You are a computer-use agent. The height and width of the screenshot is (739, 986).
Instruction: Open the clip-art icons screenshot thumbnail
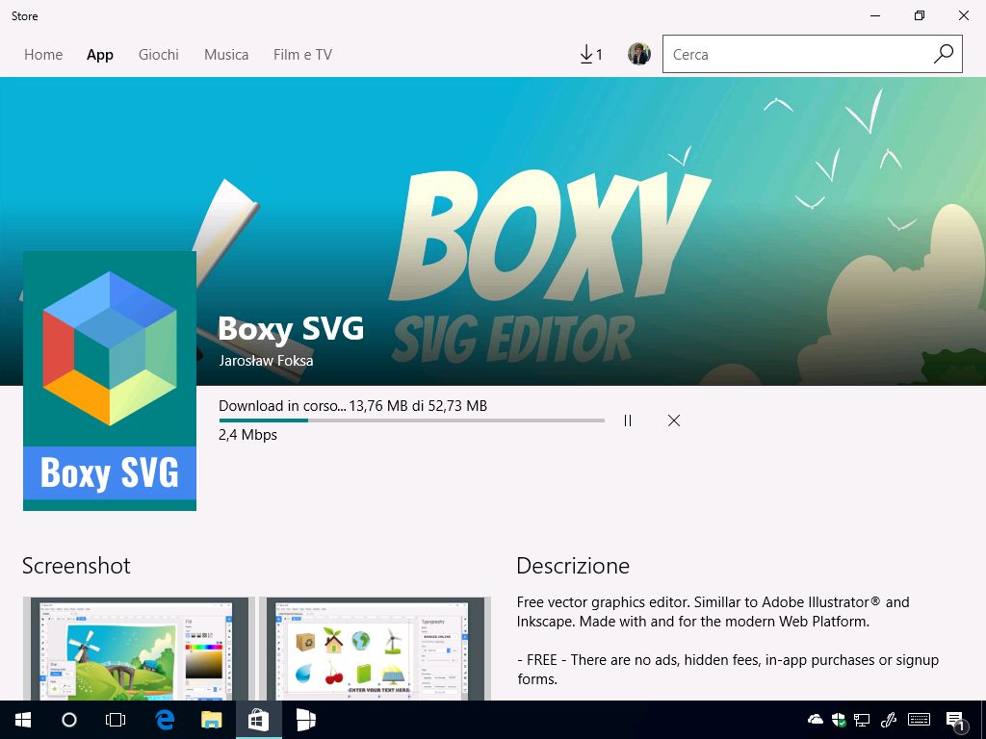pos(375,649)
